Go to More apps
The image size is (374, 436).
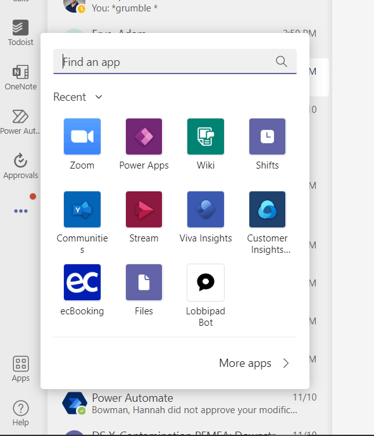pyautogui.click(x=254, y=363)
